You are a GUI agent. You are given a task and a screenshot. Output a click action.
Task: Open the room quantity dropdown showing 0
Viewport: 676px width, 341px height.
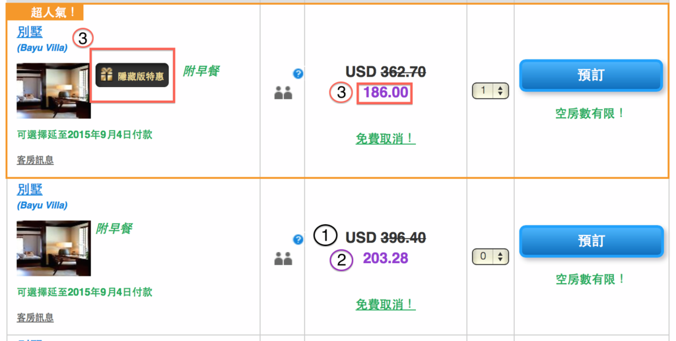pyautogui.click(x=490, y=256)
